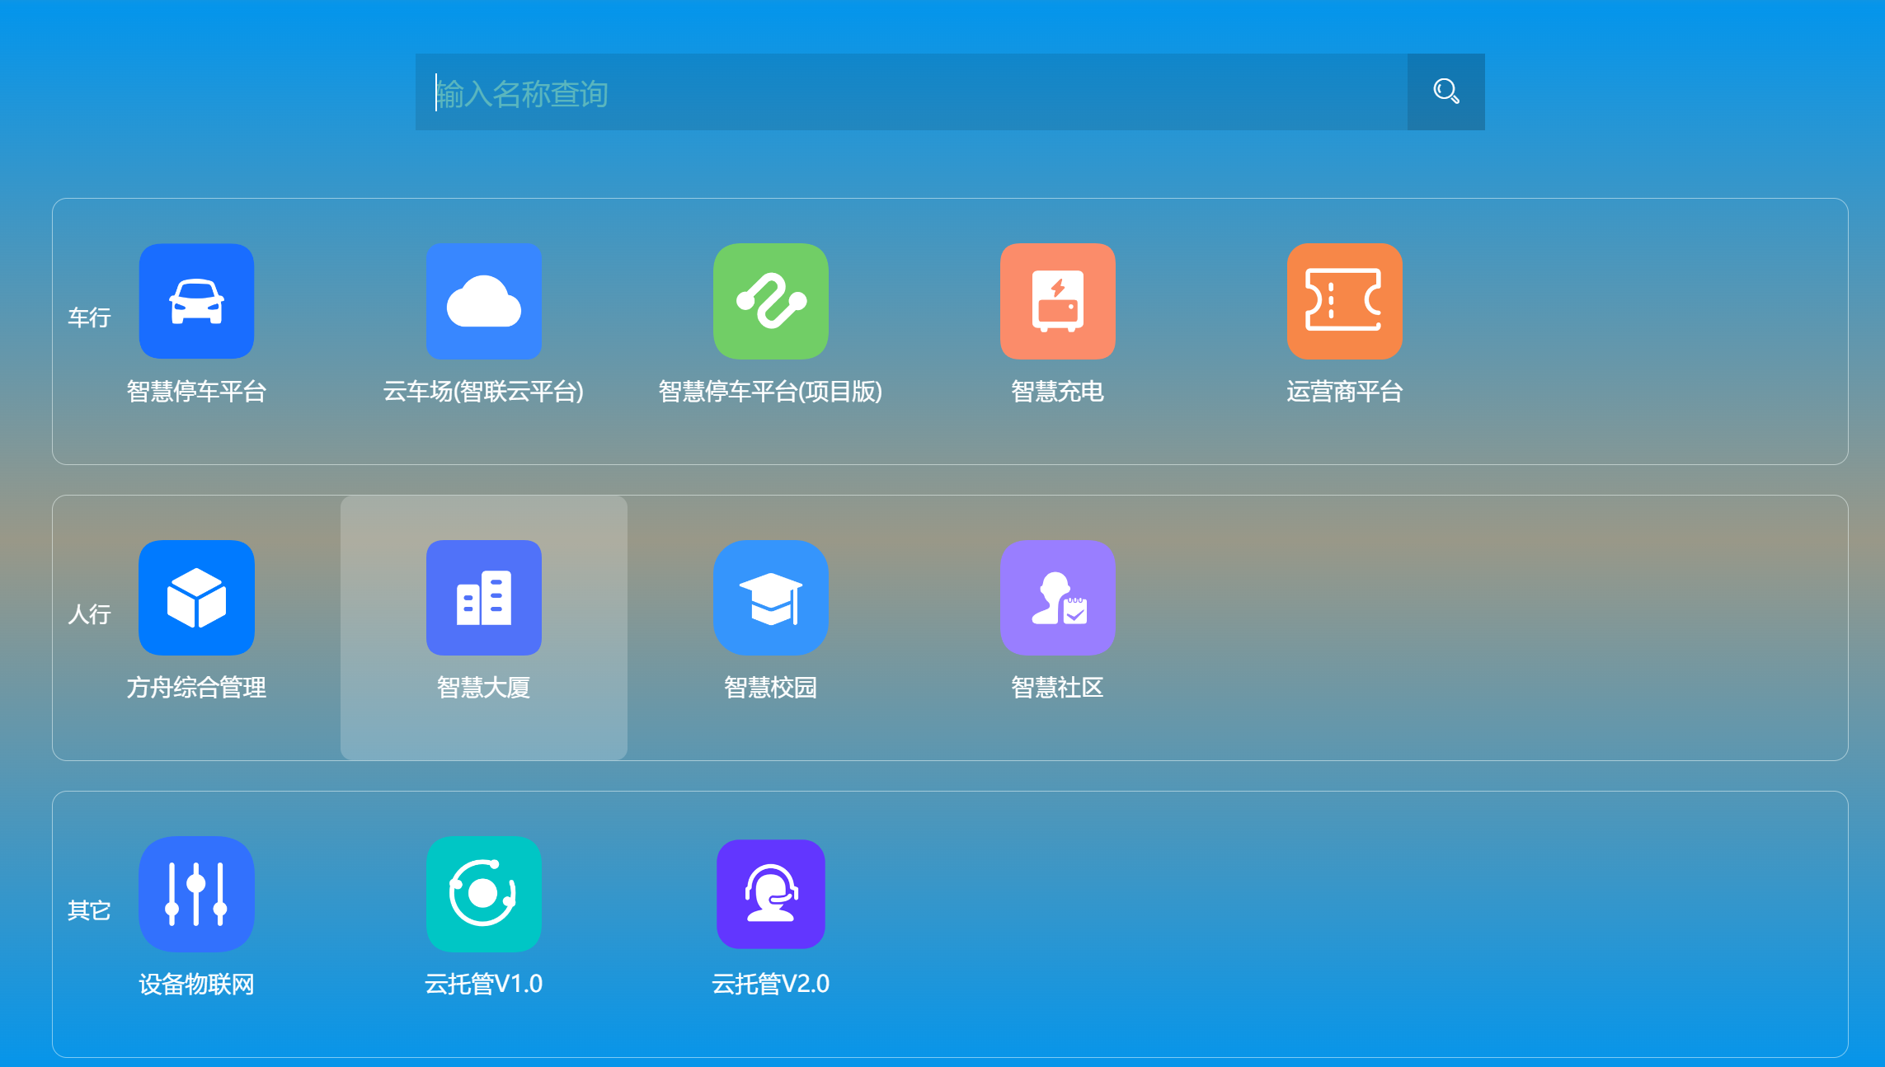Viewport: 1885px width, 1067px height.
Task: Open 智慧大厦 building icon
Action: [483, 598]
